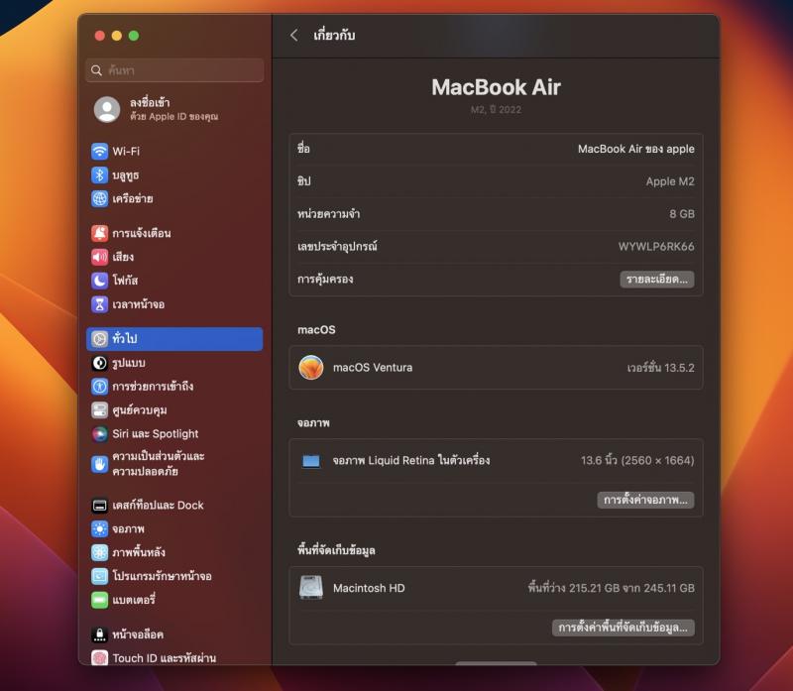Click the General gear icon (ทั่วไป)
This screenshot has width=793, height=691.
pyautogui.click(x=100, y=339)
